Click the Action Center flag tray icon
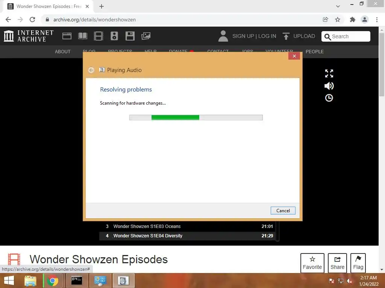Image resolution: width=385 pixels, height=288 pixels. 332,281
